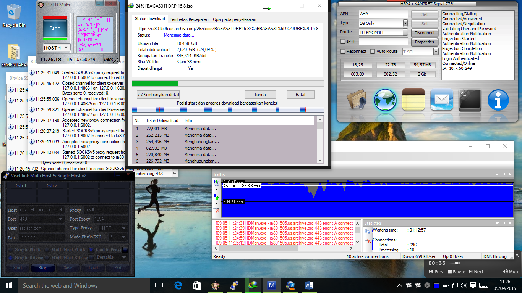Pin the Traffic panel with the pushpin icon

[x=504, y=174]
